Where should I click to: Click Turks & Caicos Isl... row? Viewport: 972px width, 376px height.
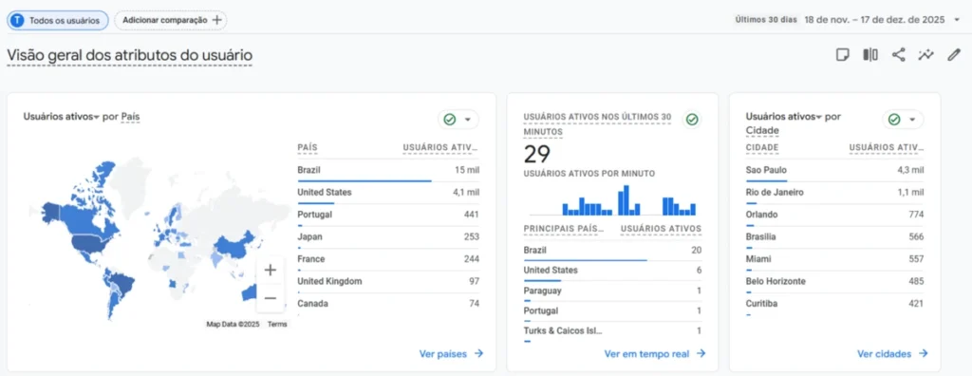click(612, 331)
